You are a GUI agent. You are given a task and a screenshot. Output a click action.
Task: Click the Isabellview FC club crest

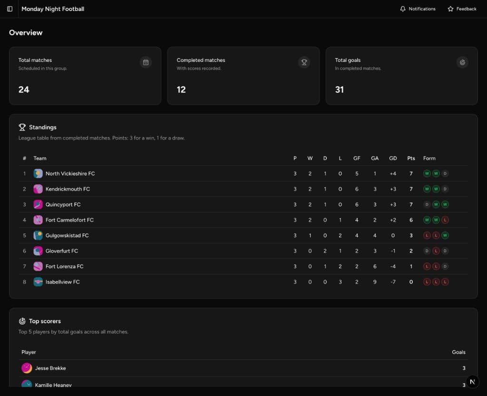(x=38, y=282)
